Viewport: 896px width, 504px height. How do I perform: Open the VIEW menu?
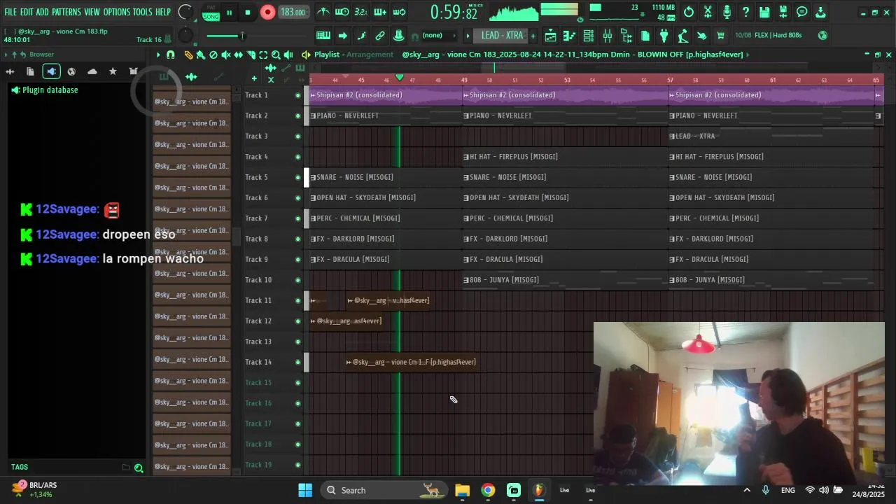click(92, 12)
